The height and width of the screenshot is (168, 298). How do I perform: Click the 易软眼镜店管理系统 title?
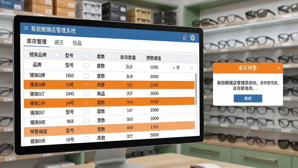[53, 30]
